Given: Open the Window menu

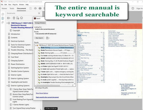Looking at the screenshot, I should tap(21, 5).
